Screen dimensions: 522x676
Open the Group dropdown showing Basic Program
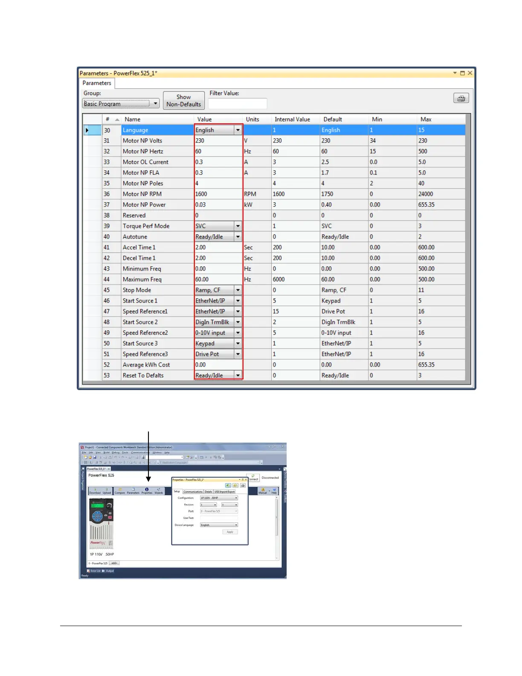point(120,103)
